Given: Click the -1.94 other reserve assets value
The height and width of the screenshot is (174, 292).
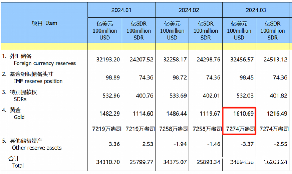Looking at the screenshot, I should pos(180,144).
